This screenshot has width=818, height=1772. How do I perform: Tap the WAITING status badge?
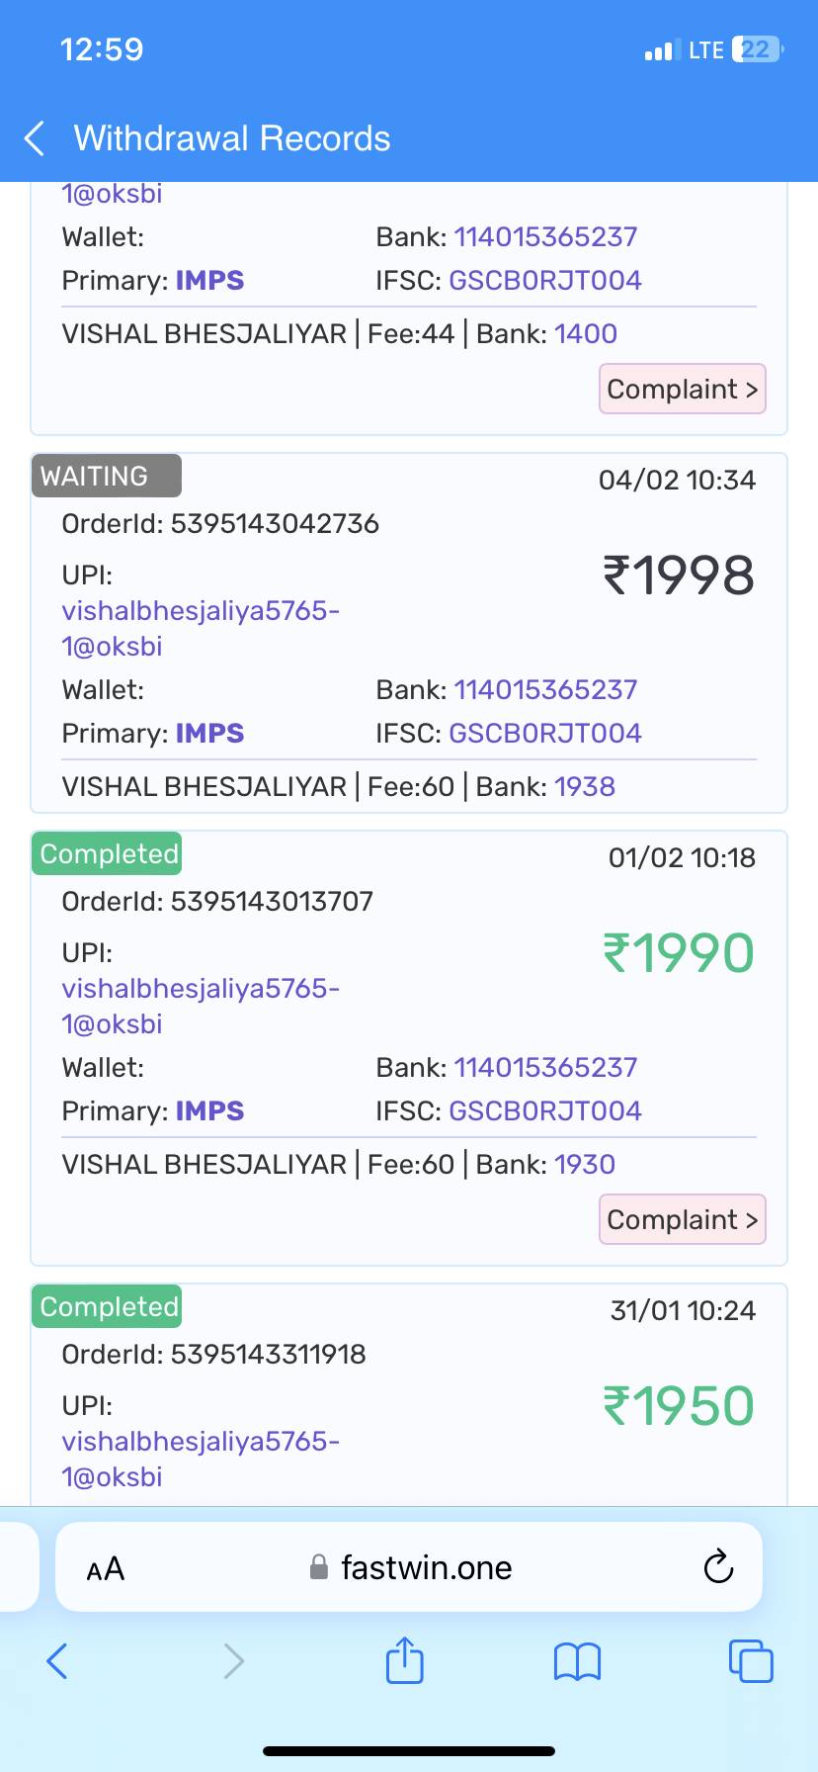(x=106, y=476)
